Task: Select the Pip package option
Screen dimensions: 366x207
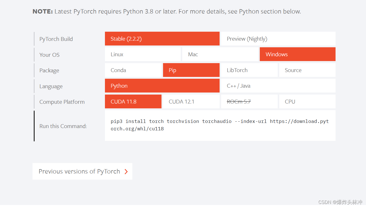Action: 191,70
